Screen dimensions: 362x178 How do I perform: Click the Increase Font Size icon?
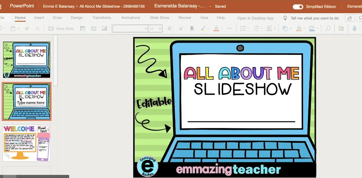coord(170,28)
